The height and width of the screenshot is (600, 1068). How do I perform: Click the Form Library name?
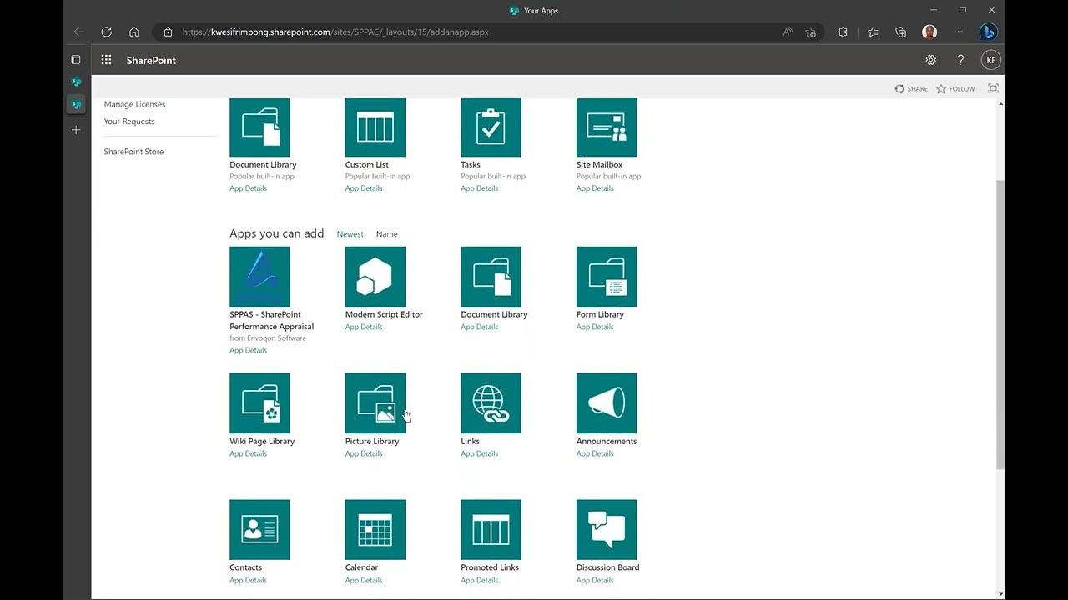click(x=600, y=314)
